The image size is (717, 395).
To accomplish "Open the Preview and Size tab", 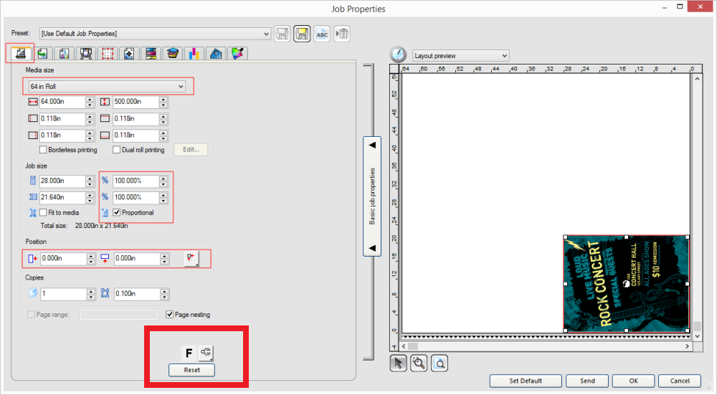I will [20, 54].
